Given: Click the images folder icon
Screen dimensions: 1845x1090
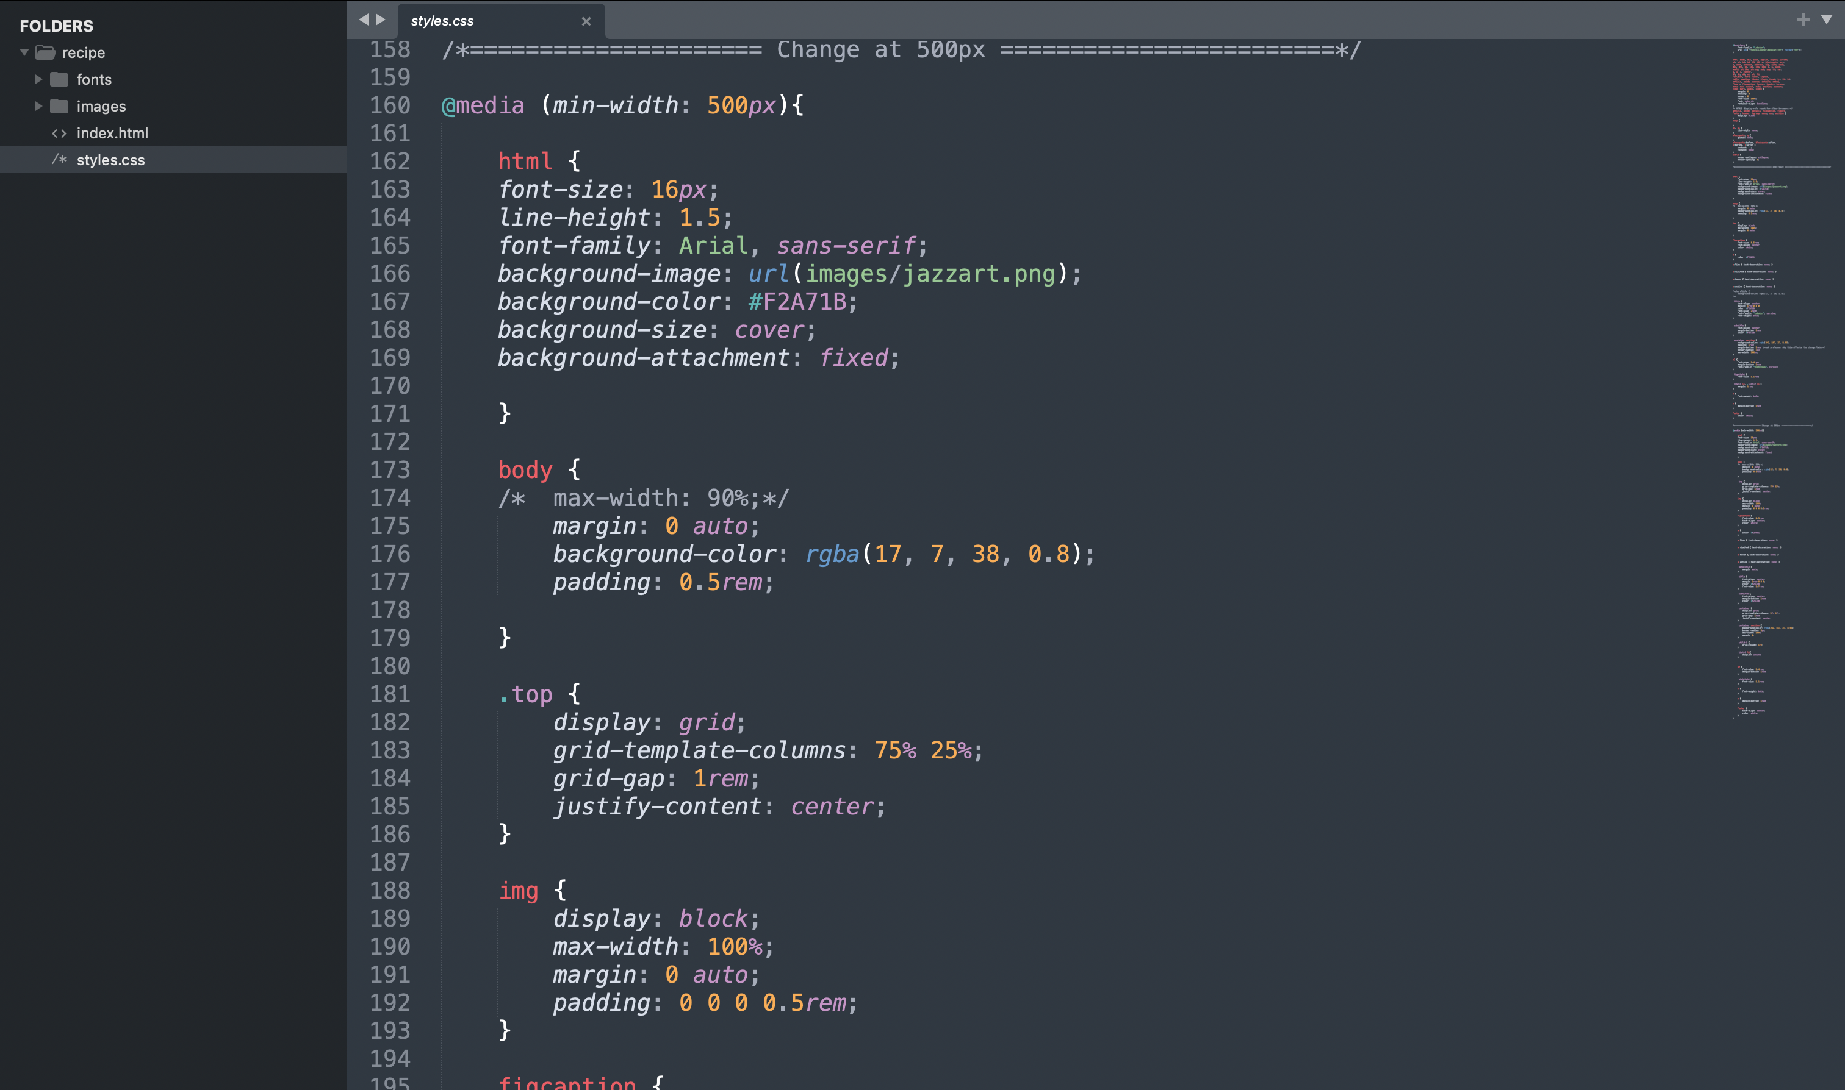Looking at the screenshot, I should coord(60,105).
